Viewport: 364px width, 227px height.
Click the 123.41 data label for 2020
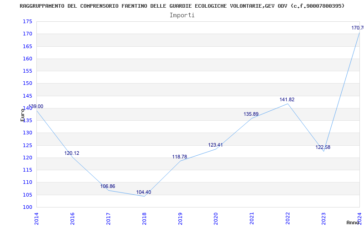[215, 145]
